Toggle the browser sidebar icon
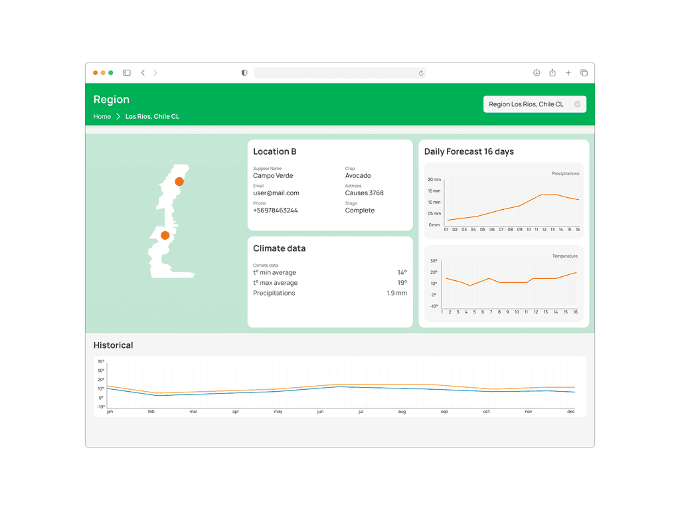This screenshot has width=680, height=510. tap(127, 73)
